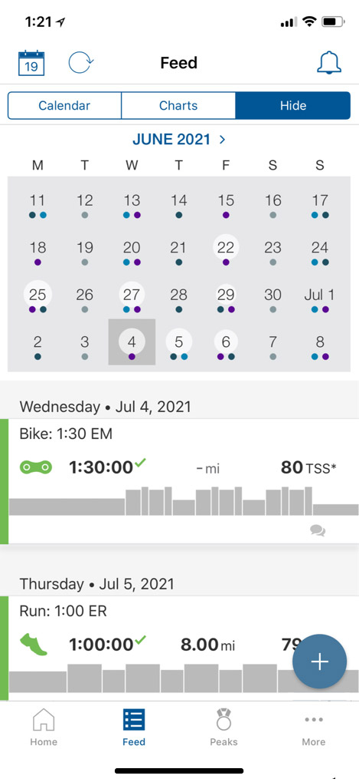Open the More menu with three dots

pos(314,728)
